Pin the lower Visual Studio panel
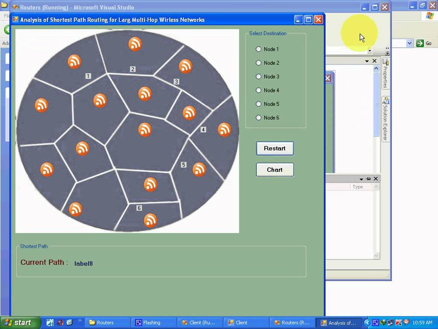Viewport: 438px width, 329px height. click(x=369, y=179)
